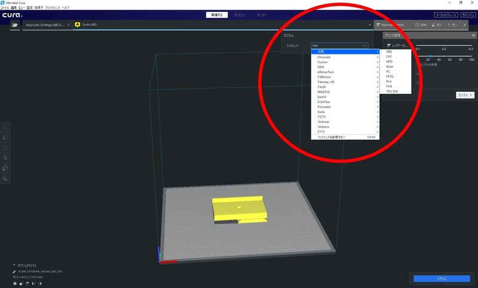
Task: Click the Normal profile layer icon
Action: (378, 25)
